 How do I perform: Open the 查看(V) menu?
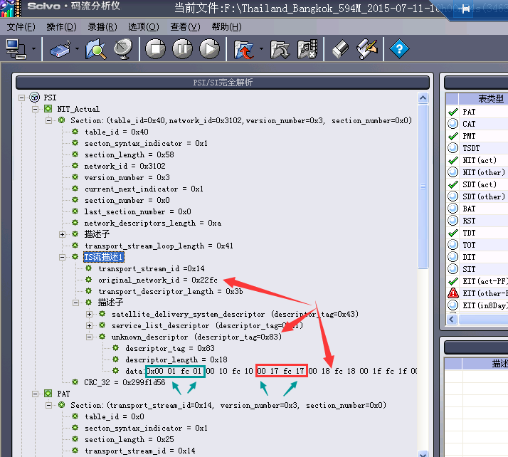click(185, 27)
